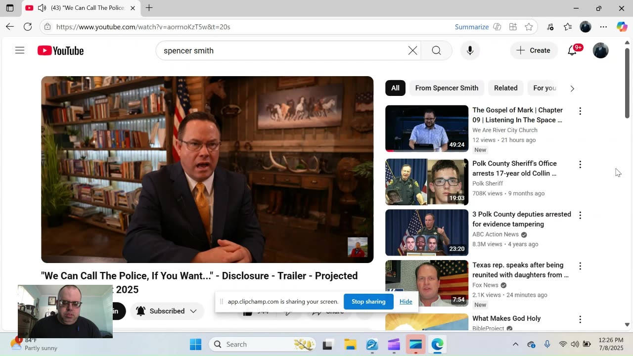This screenshot has height=356, width=633.
Task: Open options for 3 Polk County deputies video
Action: tap(580, 216)
